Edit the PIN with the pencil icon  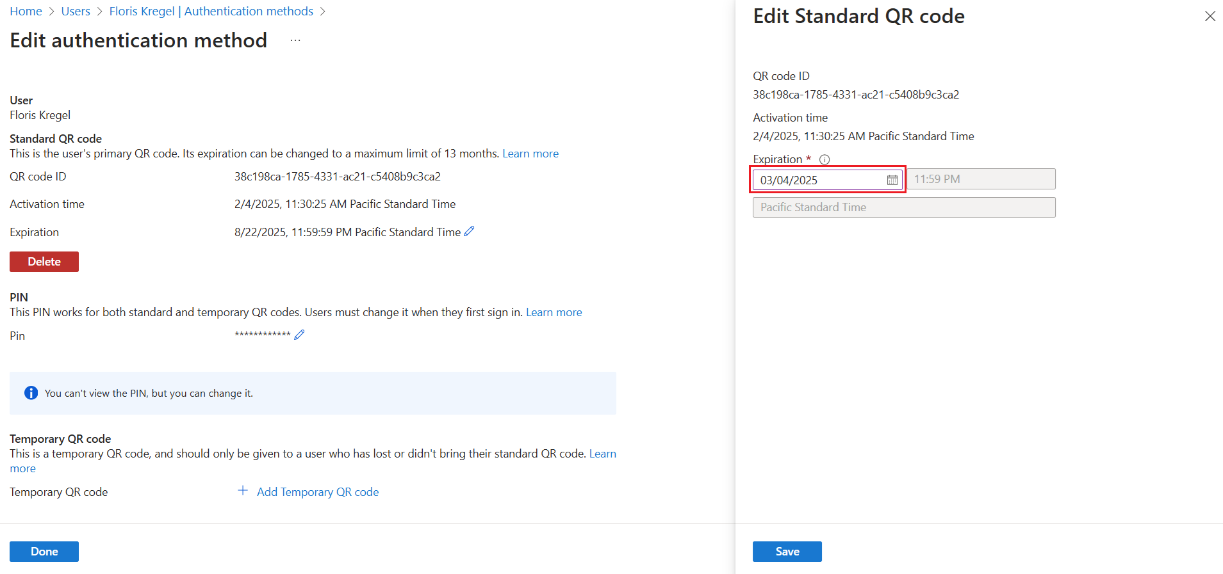(299, 335)
